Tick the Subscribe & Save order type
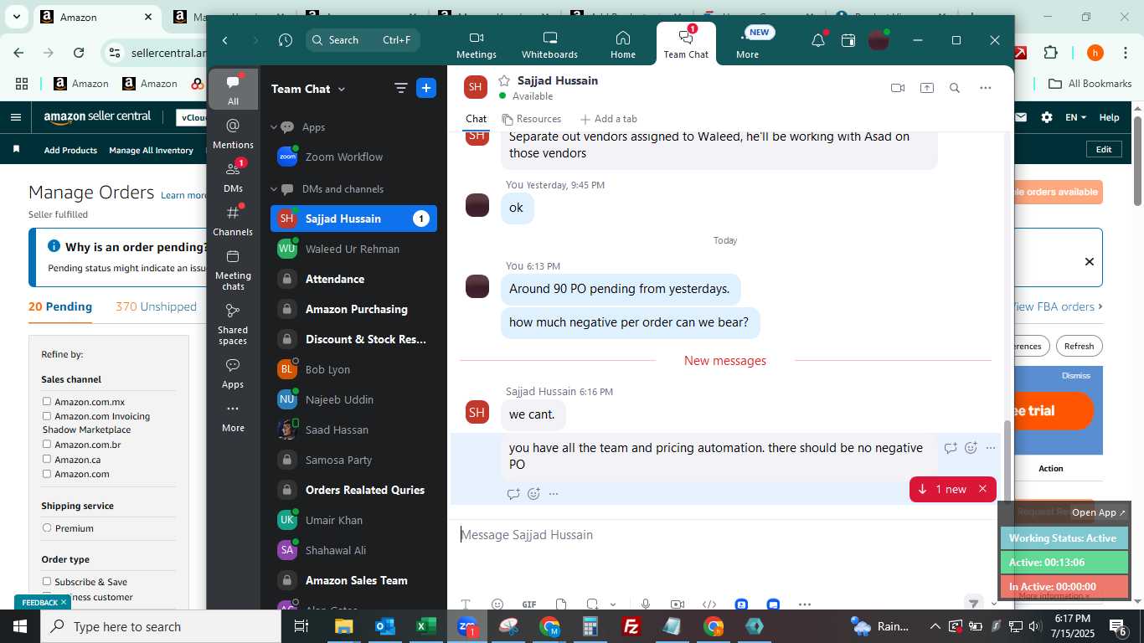 pos(47,582)
